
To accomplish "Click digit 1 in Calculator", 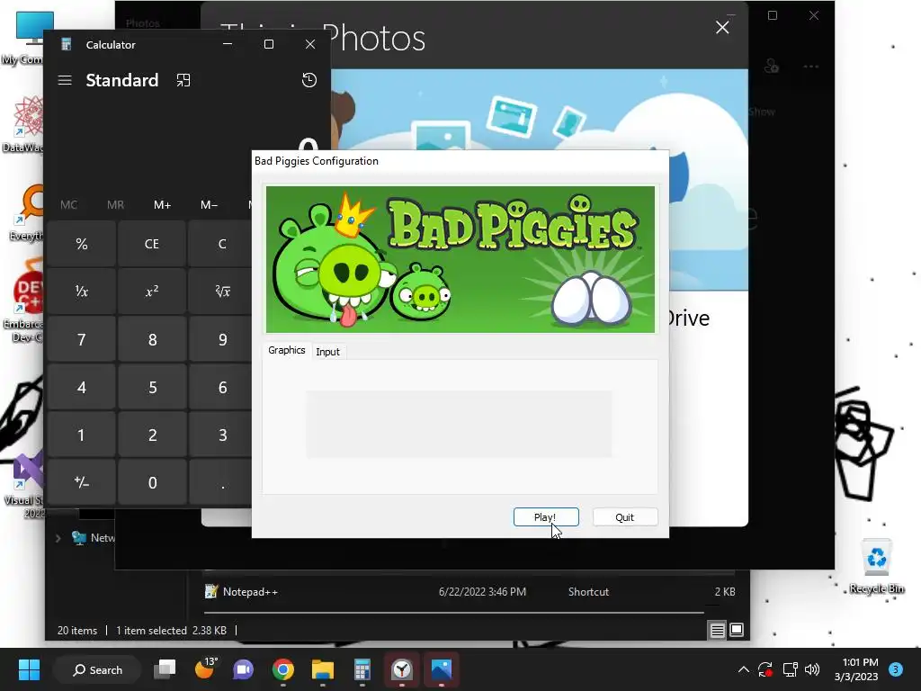I will [x=82, y=435].
